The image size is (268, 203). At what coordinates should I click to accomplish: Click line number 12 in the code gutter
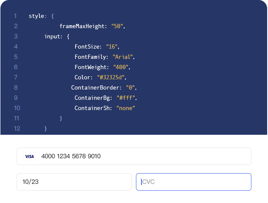tap(17, 128)
